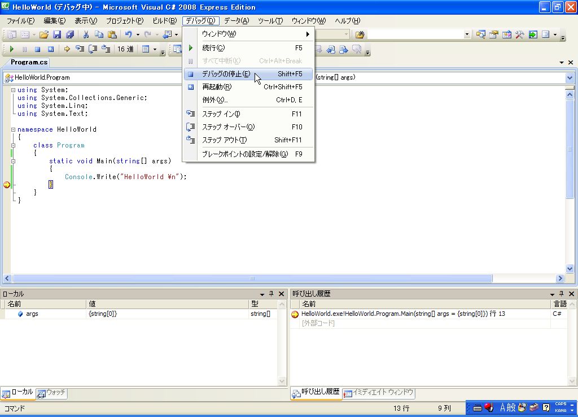Screen dimensions: 578x417
Task: Open members dropdown showing string[] args
Action: coord(570,77)
